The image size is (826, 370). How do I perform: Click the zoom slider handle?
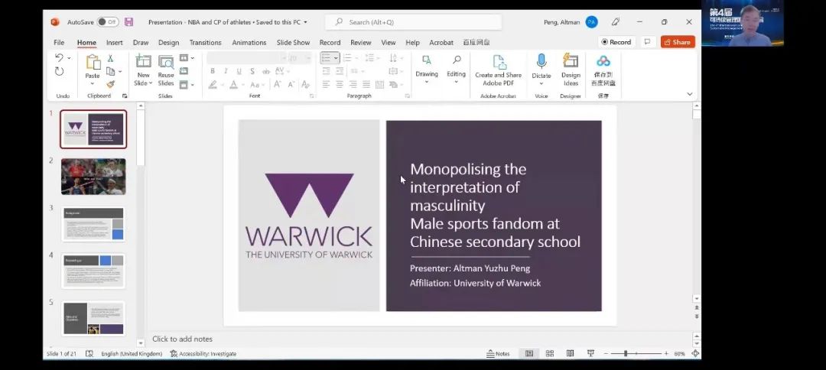click(x=626, y=354)
